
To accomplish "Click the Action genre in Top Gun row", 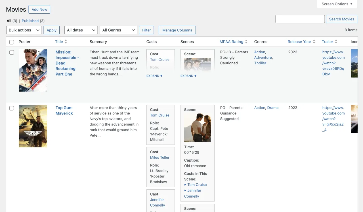I will tap(260, 108).
